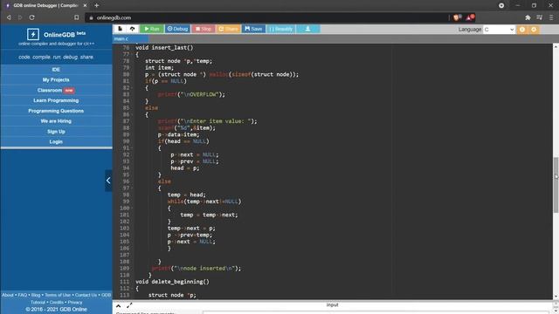The height and width of the screenshot is (314, 559).
Task: Collapse the left sidebar with the chevron
Action: (108, 181)
